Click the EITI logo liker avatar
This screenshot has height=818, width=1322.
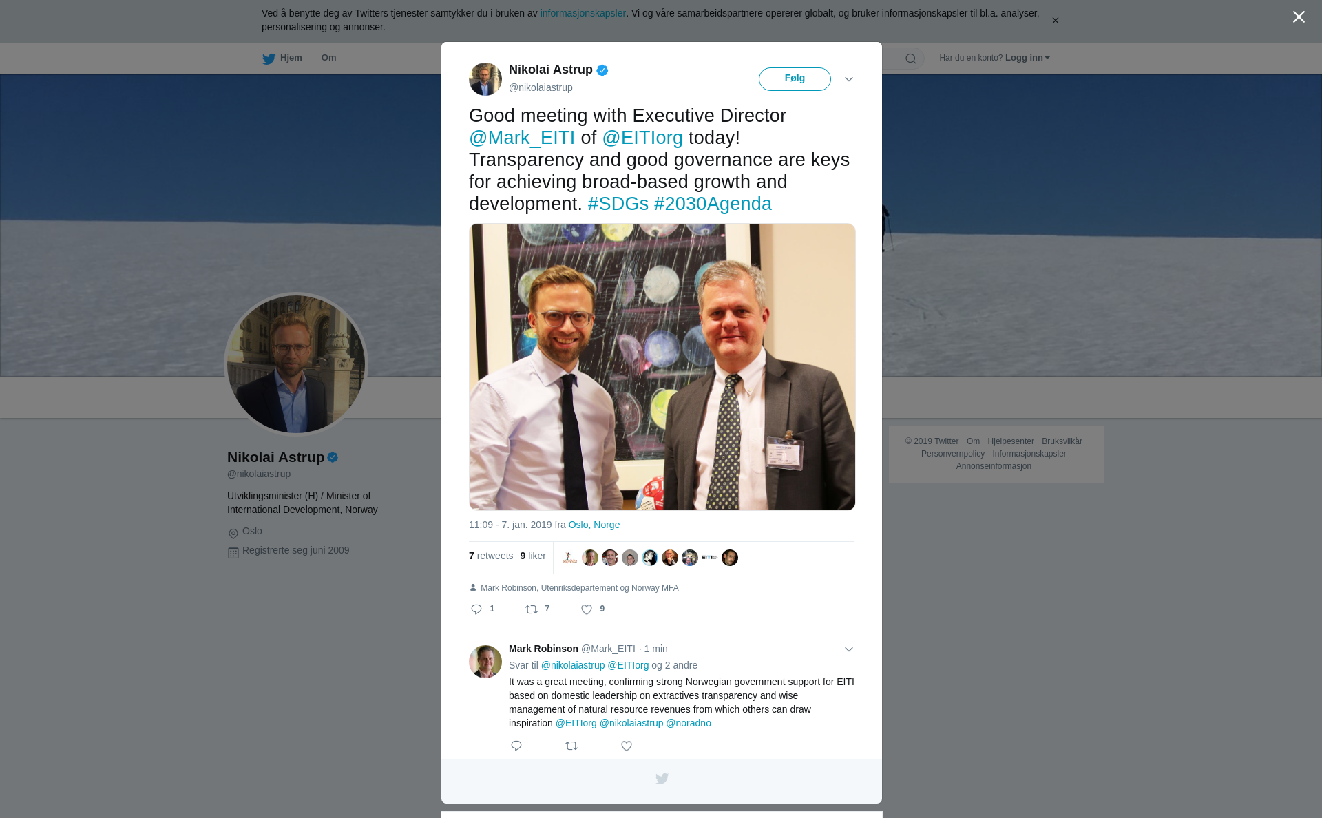709,558
